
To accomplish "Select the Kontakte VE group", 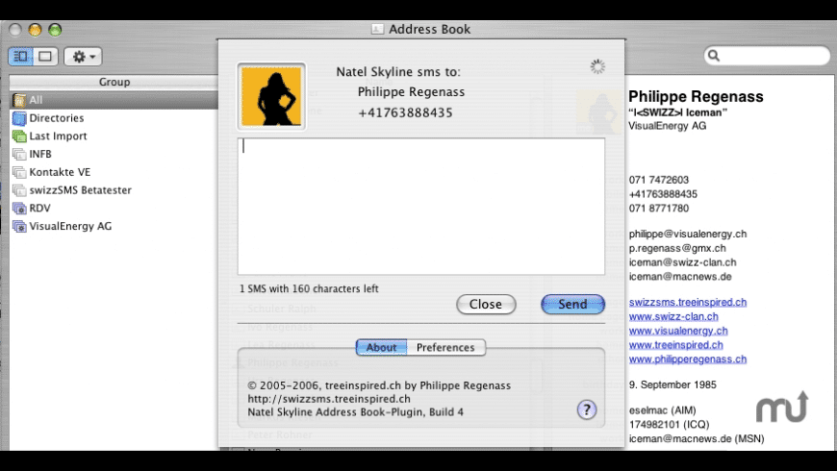I will (114, 172).
